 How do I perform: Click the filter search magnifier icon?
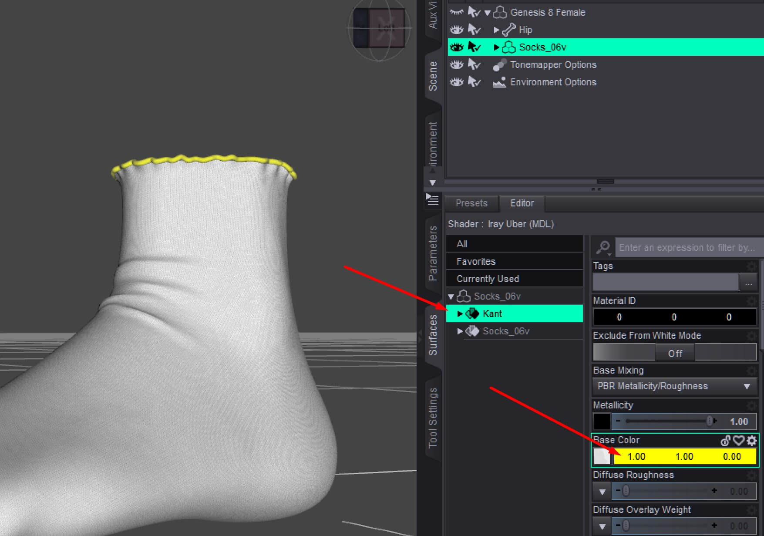603,248
